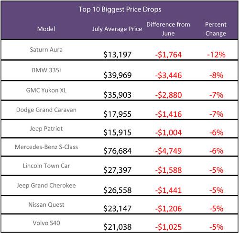This screenshot has height=234, width=239.
Task: Click the Volvo S40 model name
Action: [46, 223]
